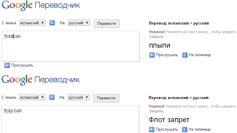The image size is (237, 133).
Task: Swap languages in the top translator
Action: click(x=52, y=22)
